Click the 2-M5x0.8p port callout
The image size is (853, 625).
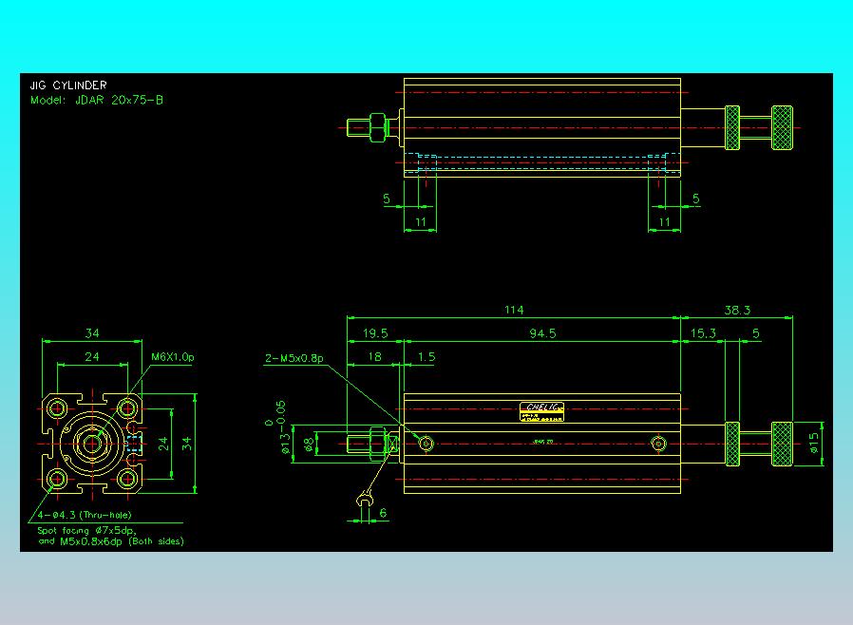click(x=294, y=358)
